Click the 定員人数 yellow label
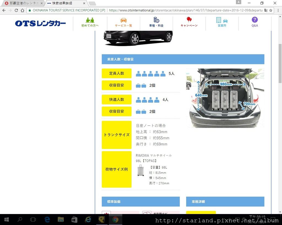This screenshot has height=225, width=282. tap(116, 73)
